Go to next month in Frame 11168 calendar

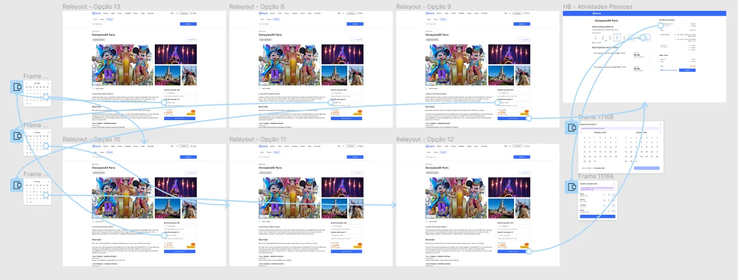tap(660, 133)
